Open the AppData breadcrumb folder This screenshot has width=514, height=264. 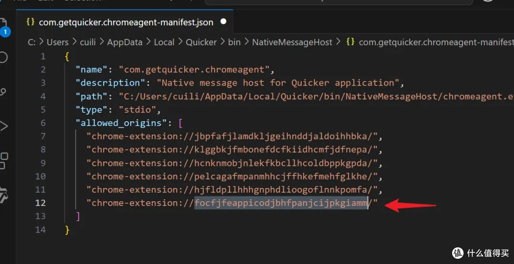point(125,42)
